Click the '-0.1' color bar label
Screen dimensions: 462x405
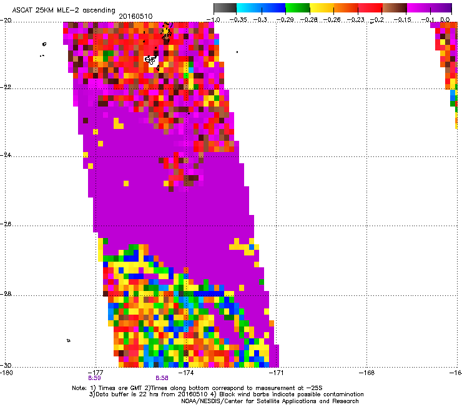(x=428, y=20)
